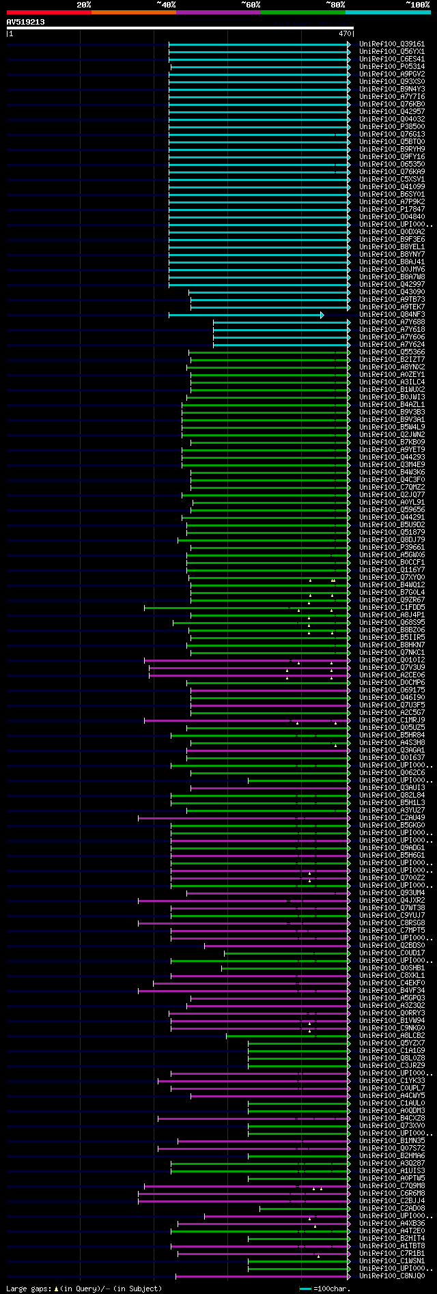Select the query name AV519213
The height and width of the screenshot is (1294, 437).
click(26, 22)
